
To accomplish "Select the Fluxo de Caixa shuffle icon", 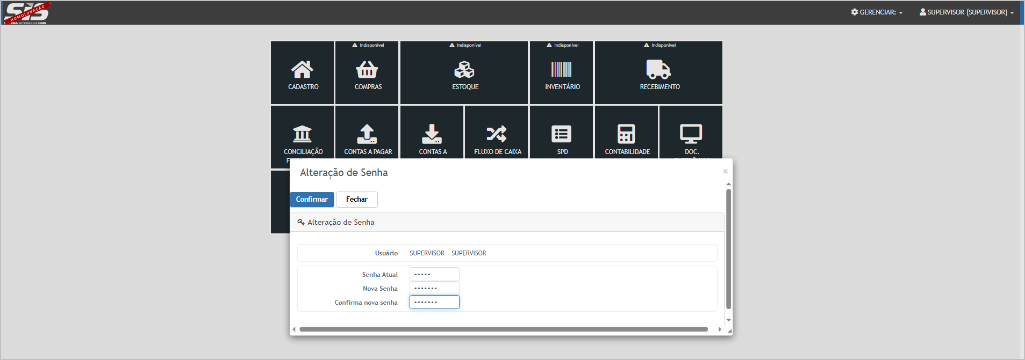I will [497, 134].
